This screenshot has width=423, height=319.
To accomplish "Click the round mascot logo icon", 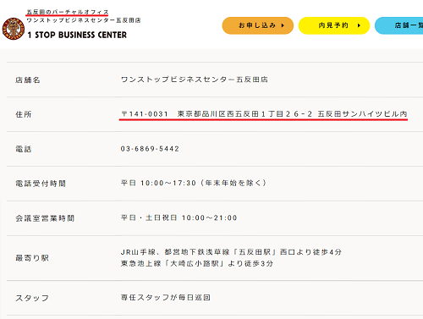I will pyautogui.click(x=14, y=29).
